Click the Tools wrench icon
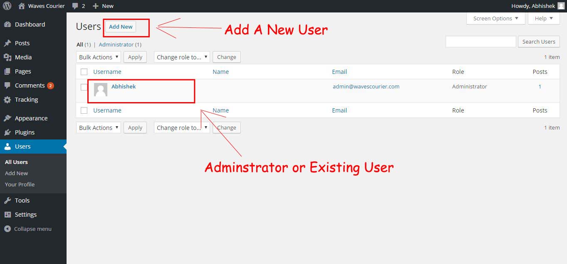Screen dimensions: 567x264 pyautogui.click(x=7, y=200)
